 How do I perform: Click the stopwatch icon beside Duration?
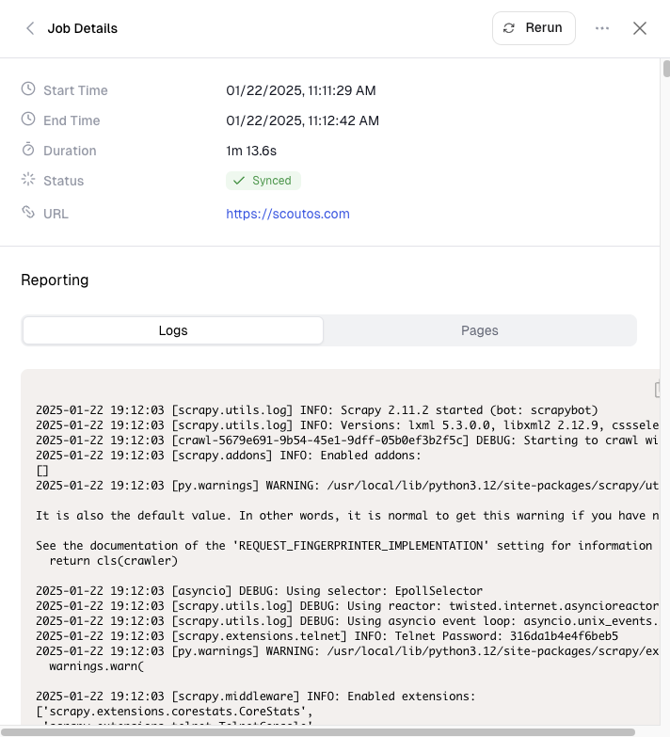28,150
